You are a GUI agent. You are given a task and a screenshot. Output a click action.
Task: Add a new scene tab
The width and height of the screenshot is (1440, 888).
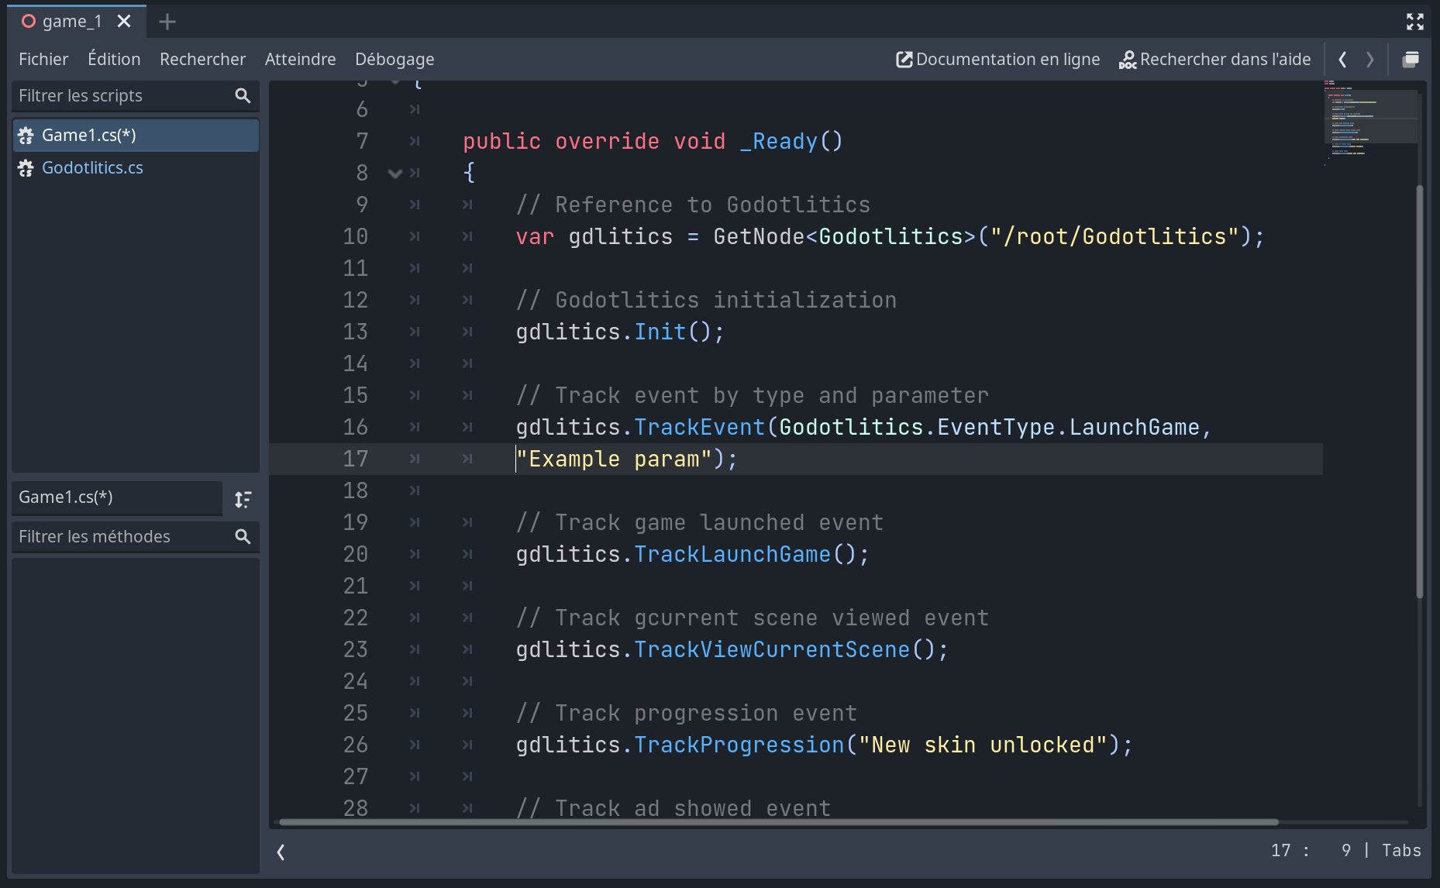click(x=167, y=22)
